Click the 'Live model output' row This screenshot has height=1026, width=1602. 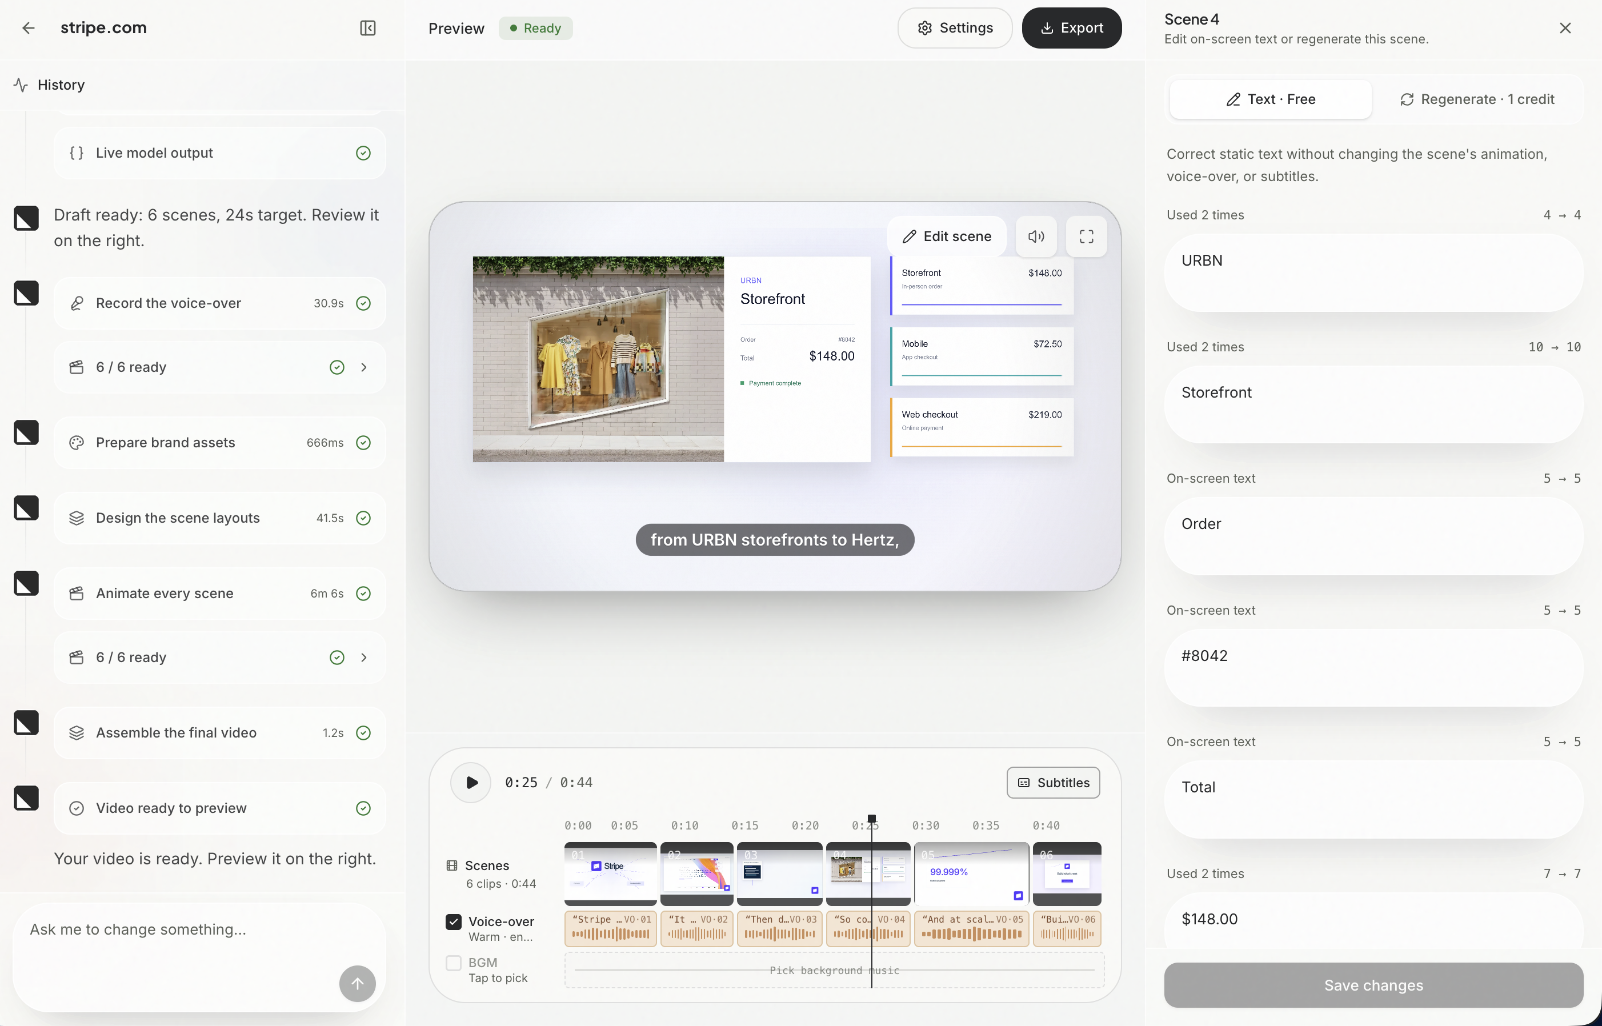point(220,153)
